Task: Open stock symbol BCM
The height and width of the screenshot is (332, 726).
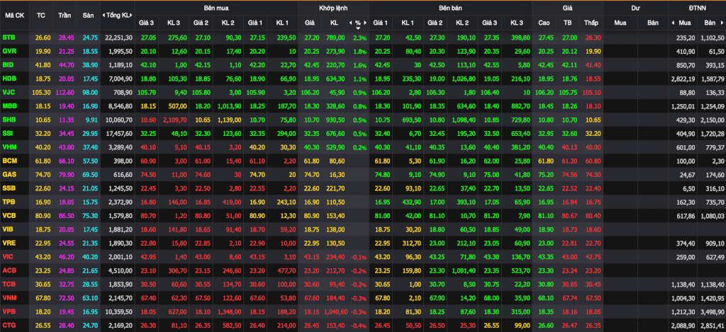Action: point(9,161)
